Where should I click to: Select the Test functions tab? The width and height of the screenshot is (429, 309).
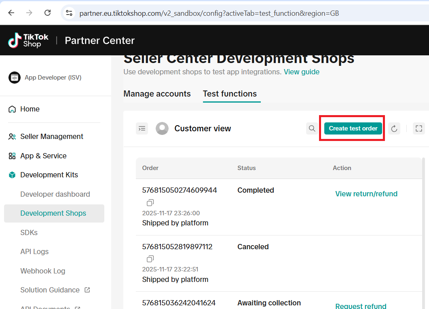point(230,94)
